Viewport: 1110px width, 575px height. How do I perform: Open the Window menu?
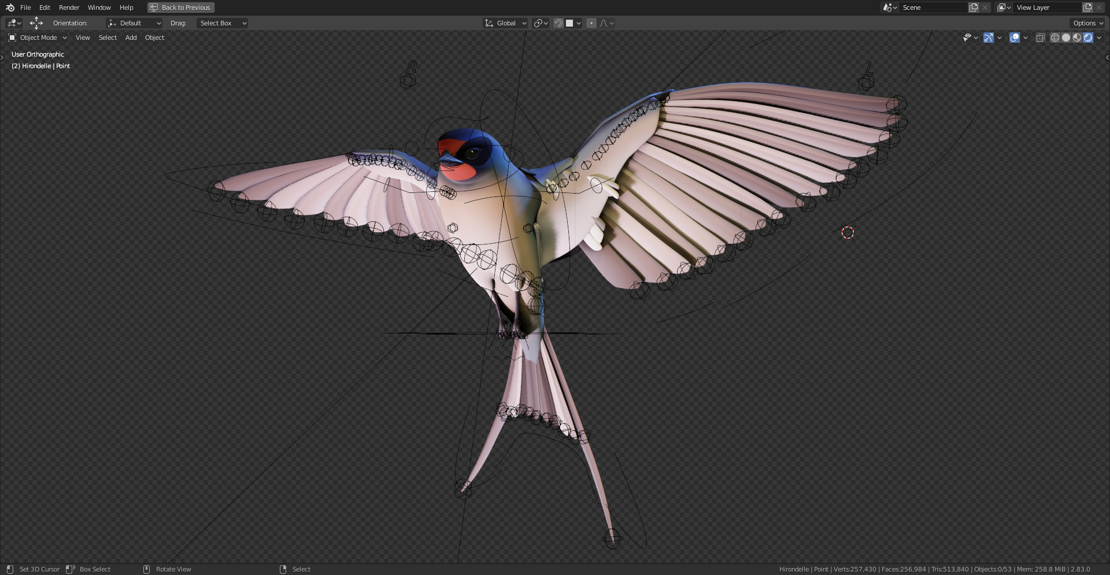(x=99, y=8)
